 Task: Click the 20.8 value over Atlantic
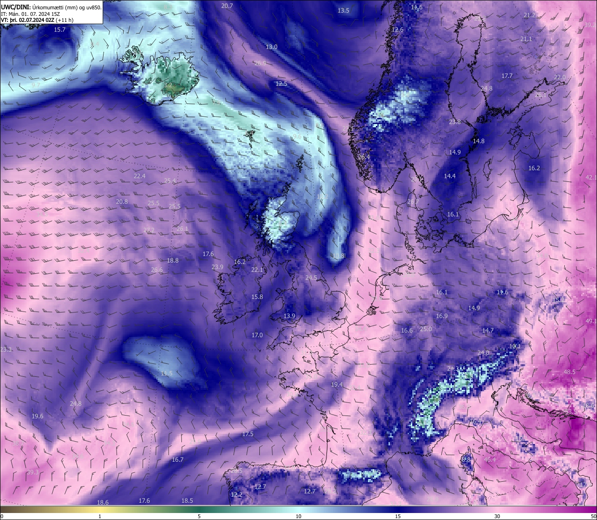pyautogui.click(x=122, y=201)
